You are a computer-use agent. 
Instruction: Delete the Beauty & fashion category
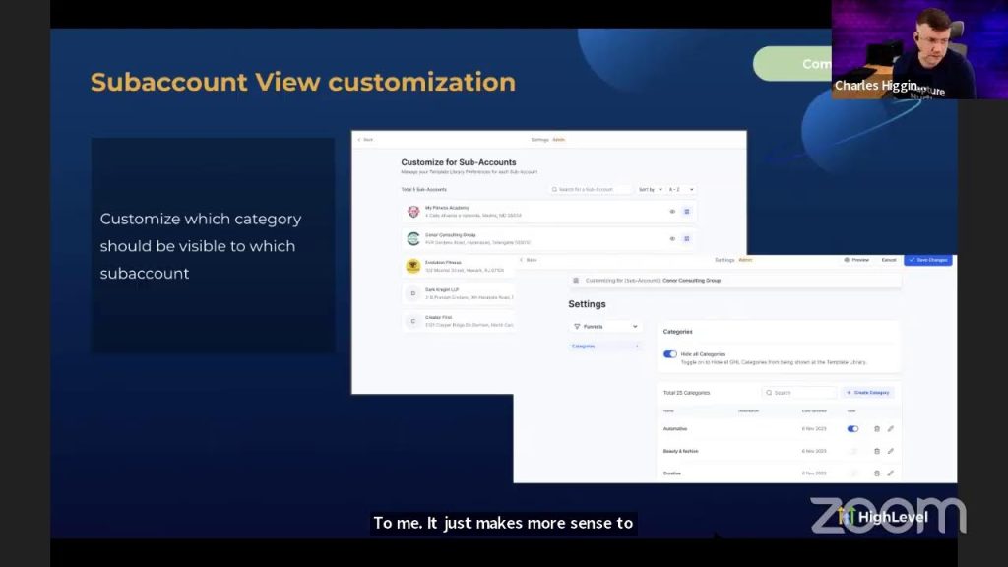877,451
